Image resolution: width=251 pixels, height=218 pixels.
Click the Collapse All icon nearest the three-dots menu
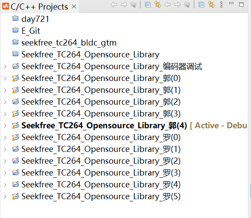pyautogui.click(x=201, y=5)
